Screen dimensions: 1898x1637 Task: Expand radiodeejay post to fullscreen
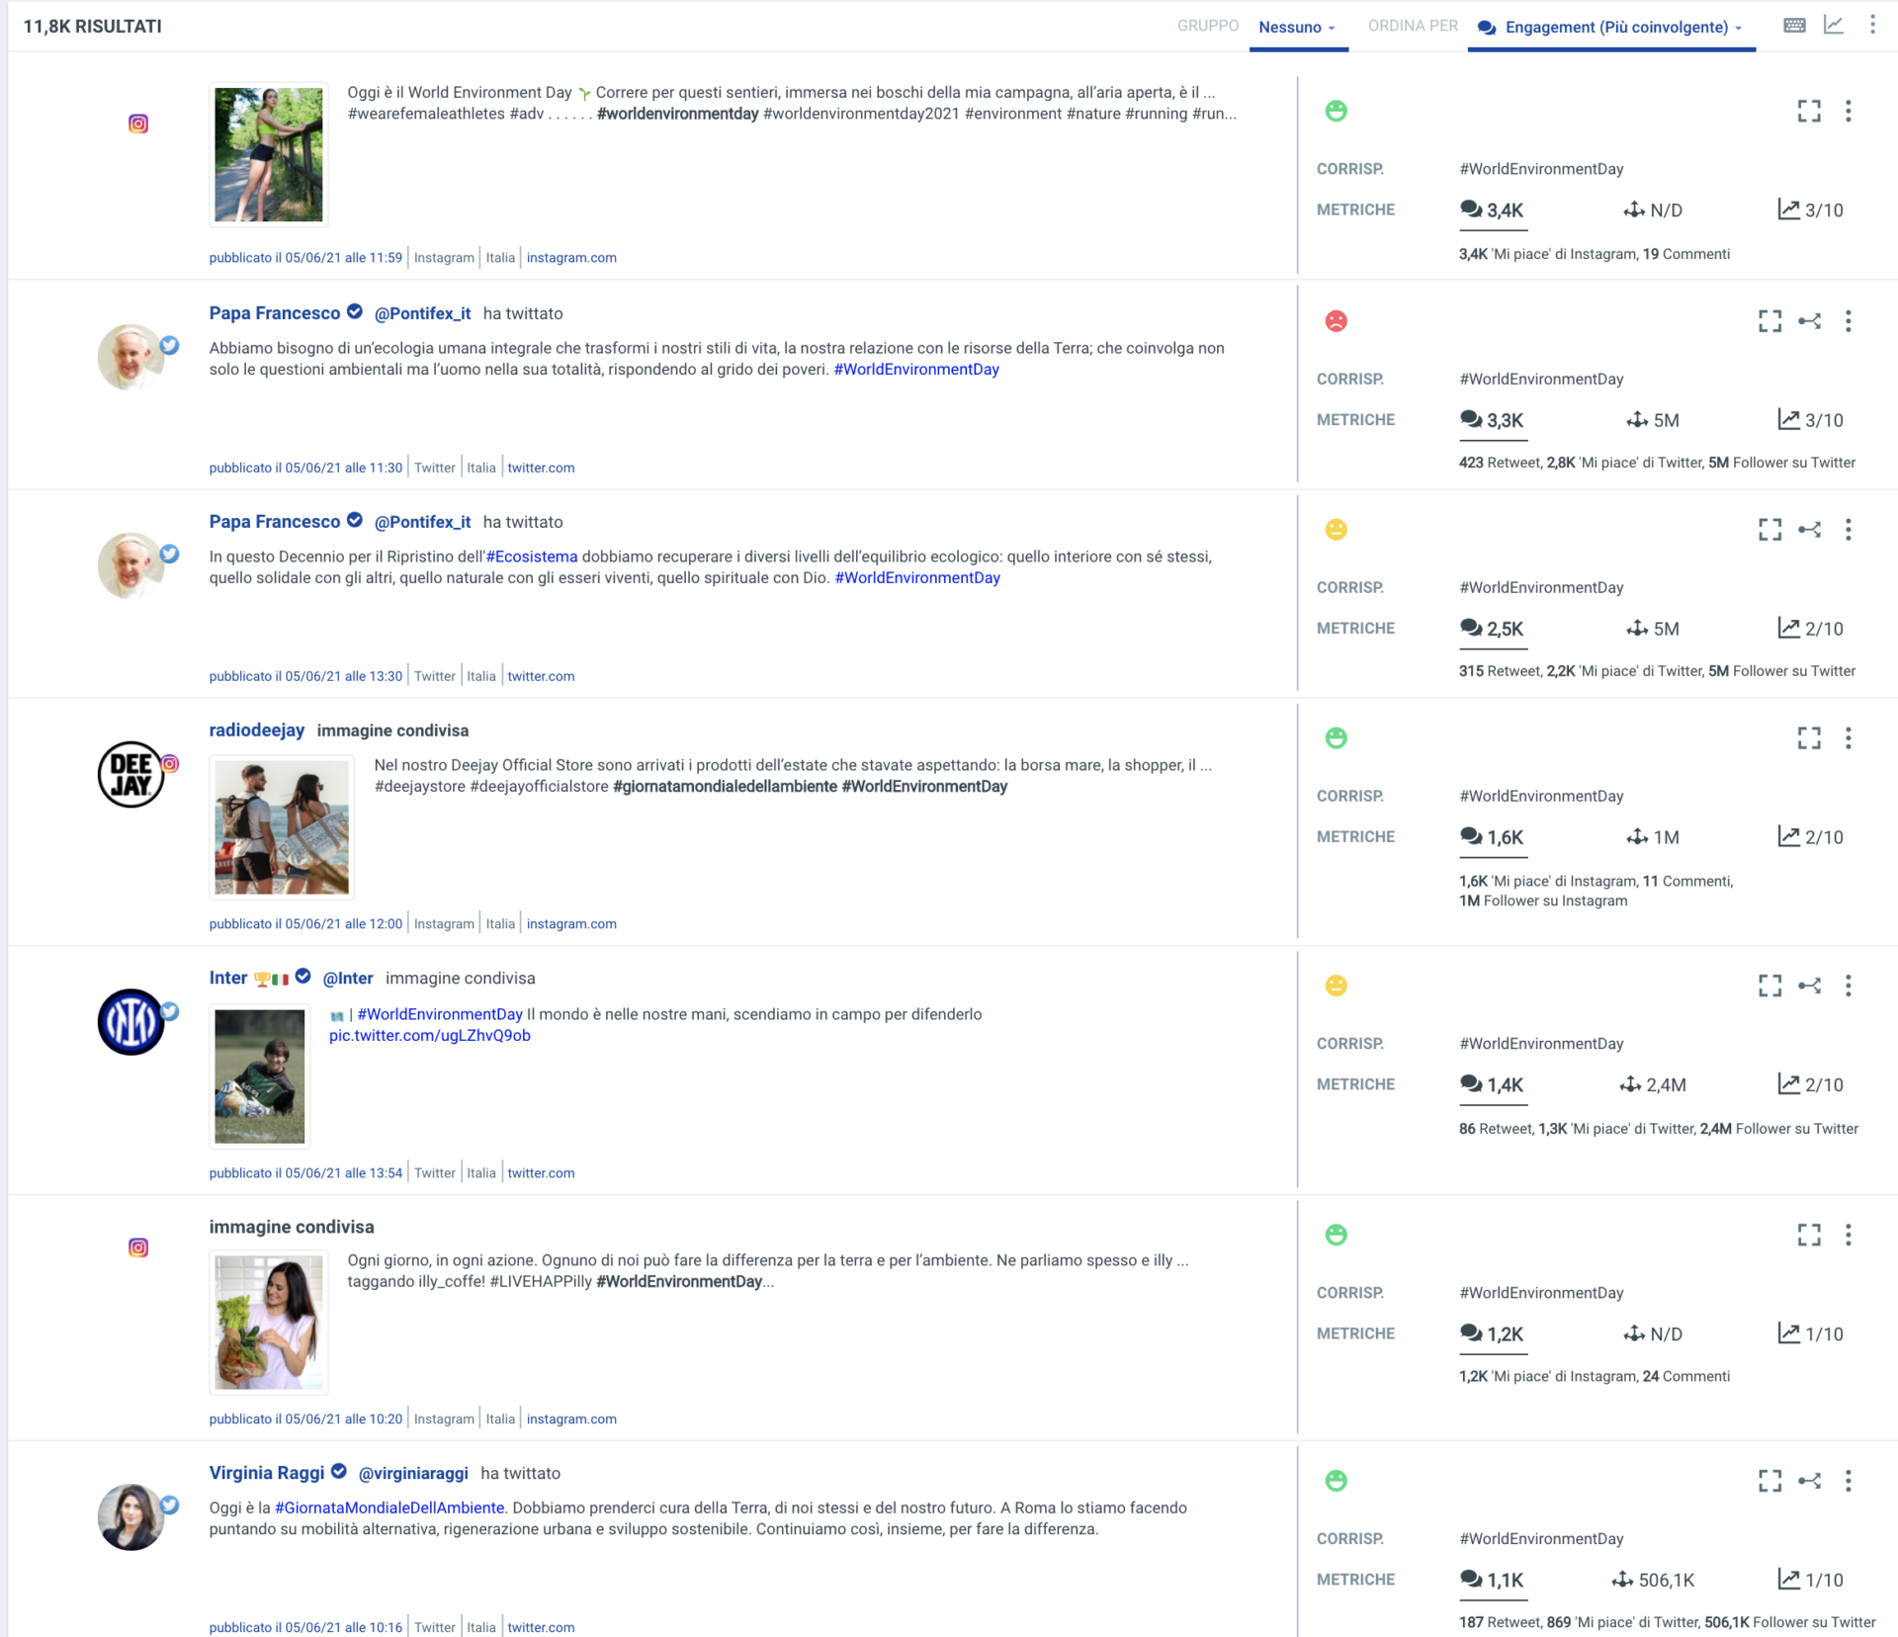coord(1809,738)
